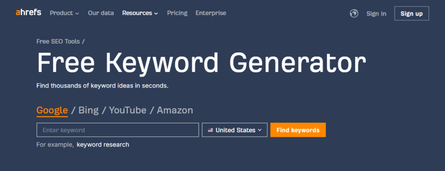Click the Free Keyword Generator heading

pyautogui.click(x=201, y=64)
